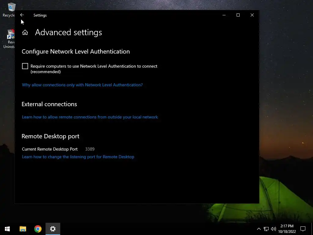Image resolution: width=313 pixels, height=235 pixels.
Task: Click the 'Settings' window title text
Action: coord(40,15)
